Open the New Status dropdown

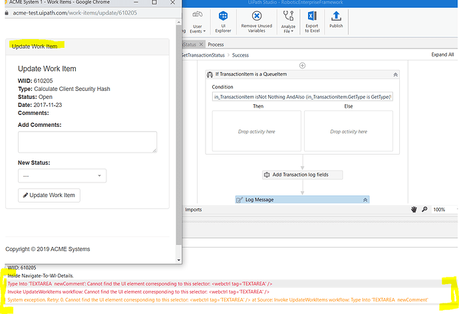62,176
